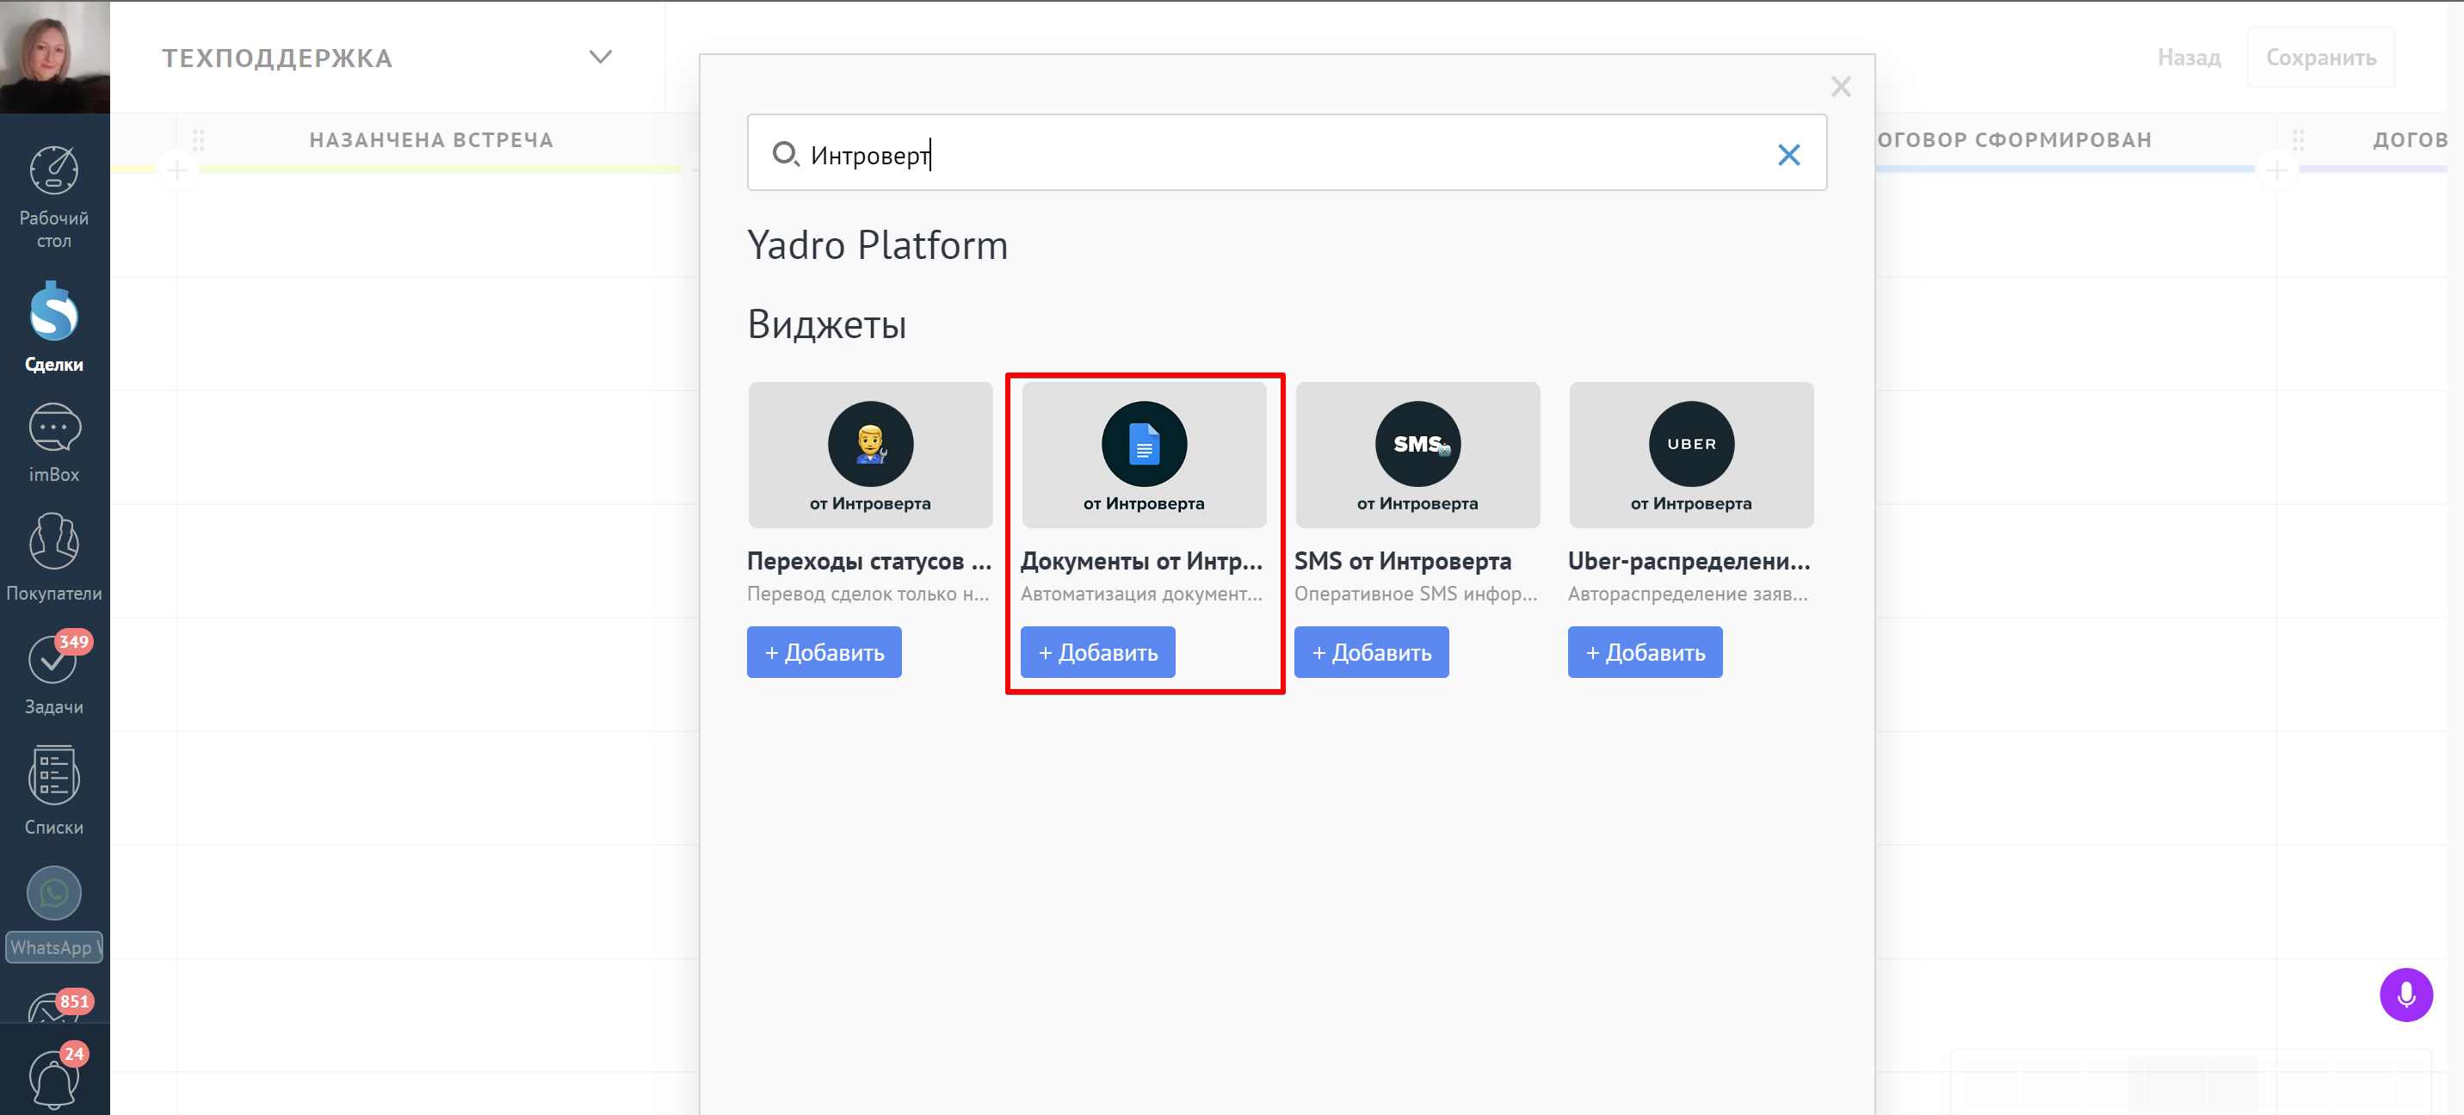Add the SMS от Интроверта widget
2464x1115 pixels.
1371,652
